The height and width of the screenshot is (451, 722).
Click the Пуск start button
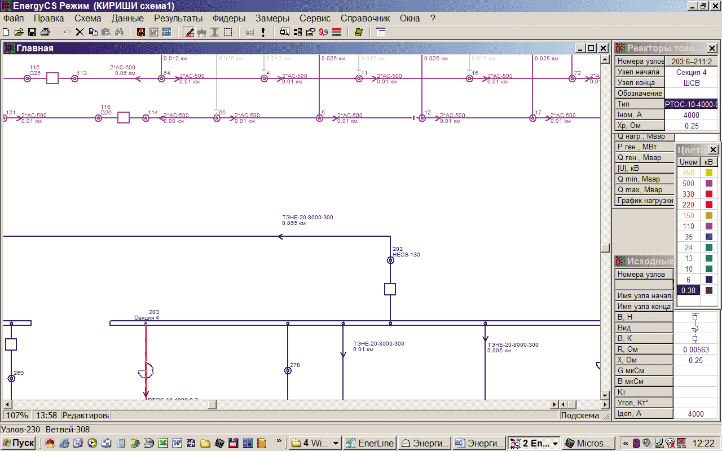point(19,443)
